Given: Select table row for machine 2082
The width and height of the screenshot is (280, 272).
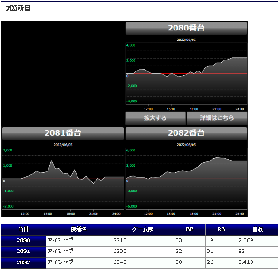Looking at the screenshot, I should point(139,263).
